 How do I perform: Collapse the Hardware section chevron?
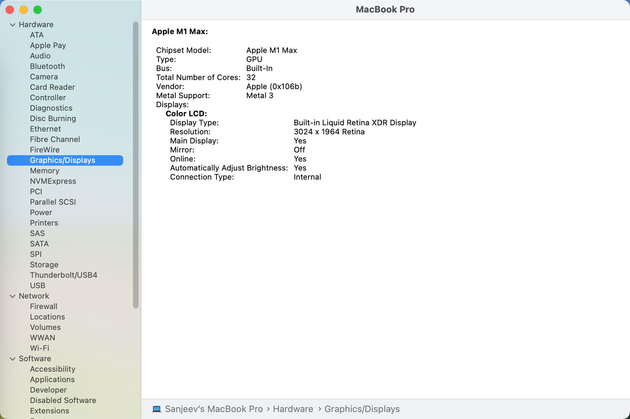(12, 25)
